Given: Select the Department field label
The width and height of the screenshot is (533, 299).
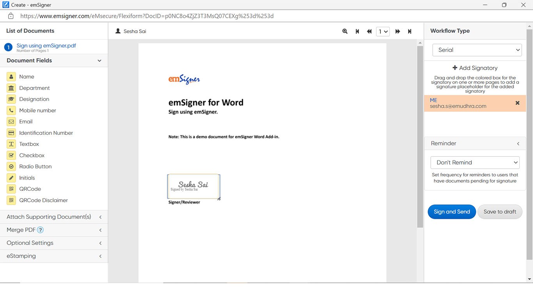Looking at the screenshot, I should [35, 88].
